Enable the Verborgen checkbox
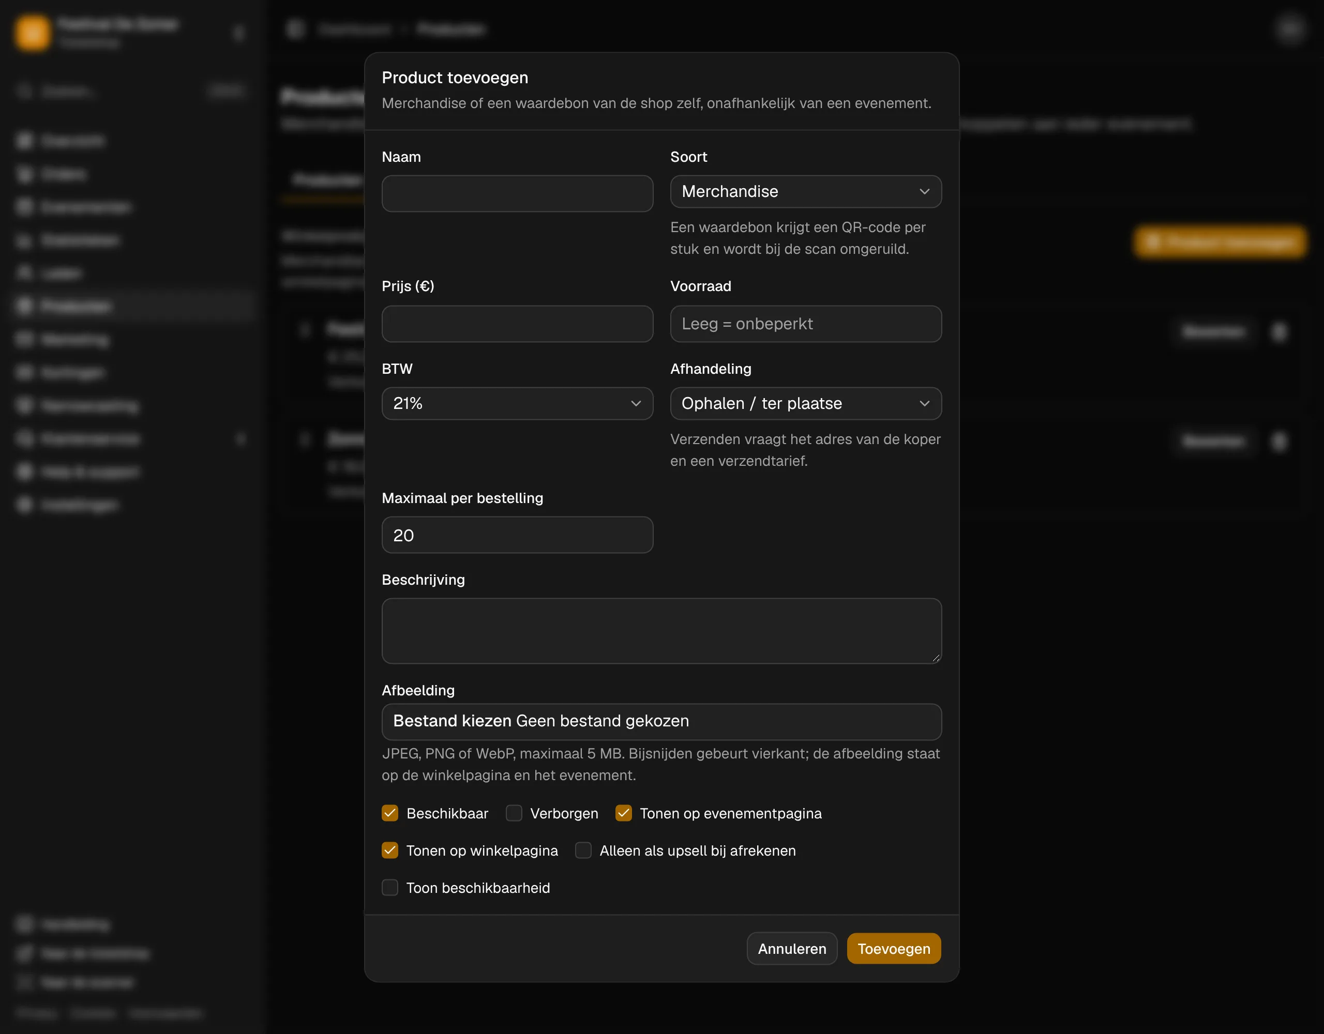1324x1034 pixels. pyautogui.click(x=514, y=813)
